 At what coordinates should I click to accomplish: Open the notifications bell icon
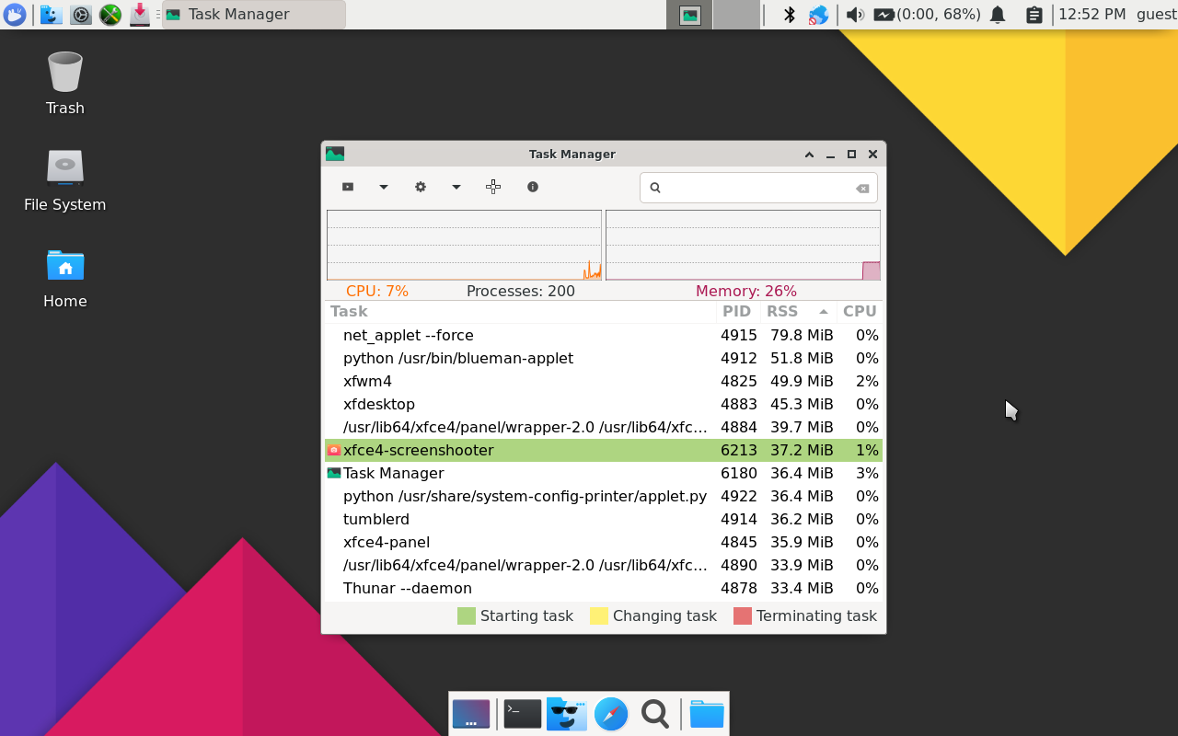[x=998, y=15]
